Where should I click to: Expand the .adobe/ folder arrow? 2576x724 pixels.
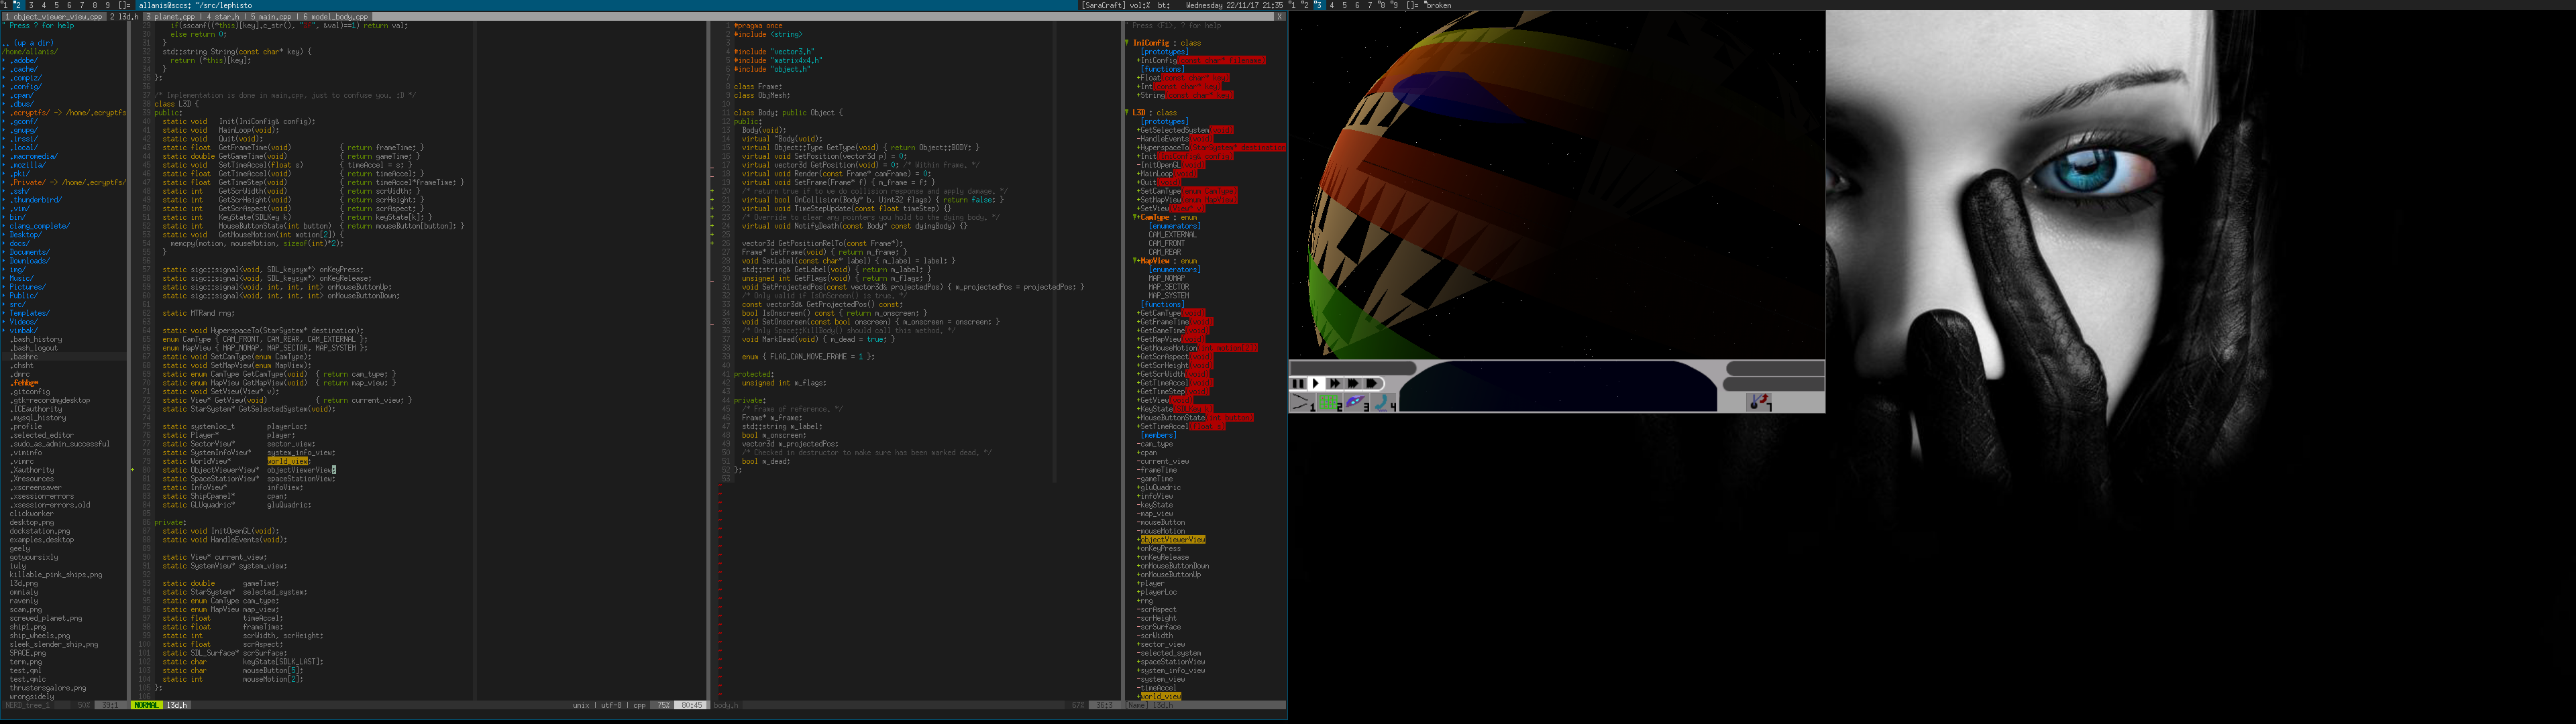pos(4,61)
